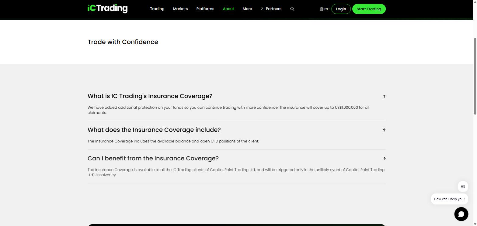The height and width of the screenshot is (226, 477).
Task: Go to the Partners page
Action: point(273,9)
